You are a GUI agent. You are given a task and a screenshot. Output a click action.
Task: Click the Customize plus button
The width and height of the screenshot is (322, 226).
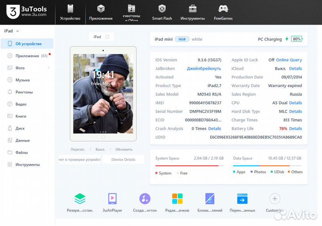(275, 198)
